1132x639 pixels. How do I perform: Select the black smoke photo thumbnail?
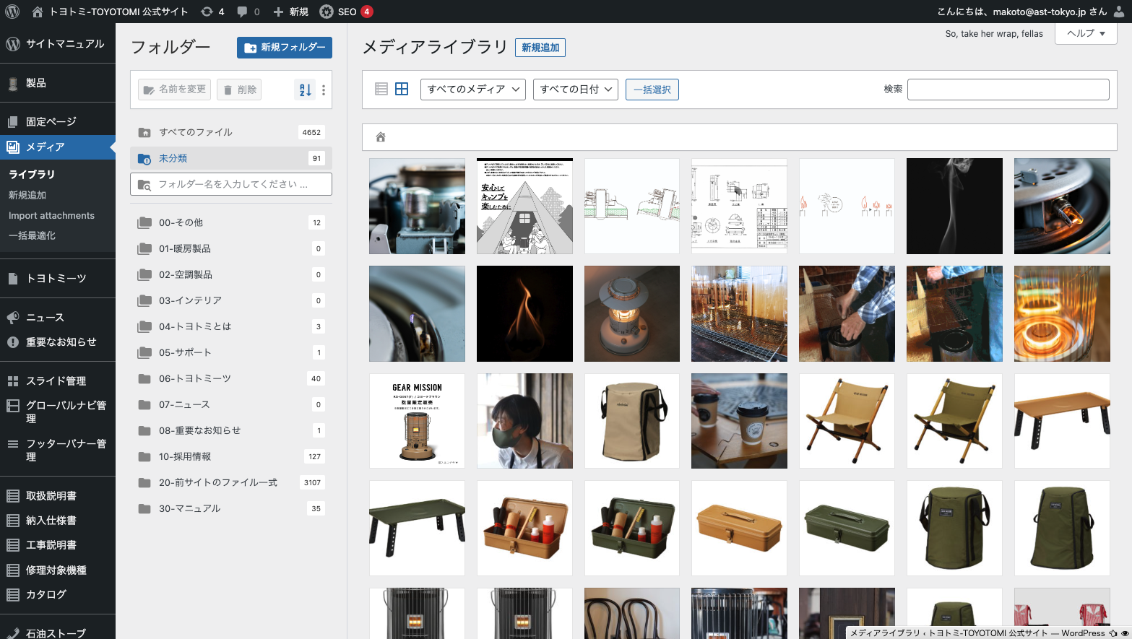[x=954, y=206]
